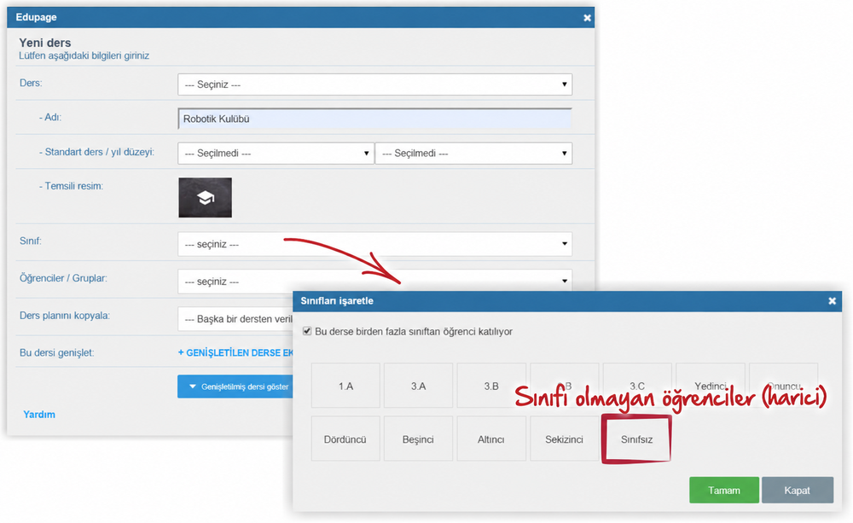853x523 pixels.
Task: Click the Genişletilen derse ekle link
Action: (235, 352)
